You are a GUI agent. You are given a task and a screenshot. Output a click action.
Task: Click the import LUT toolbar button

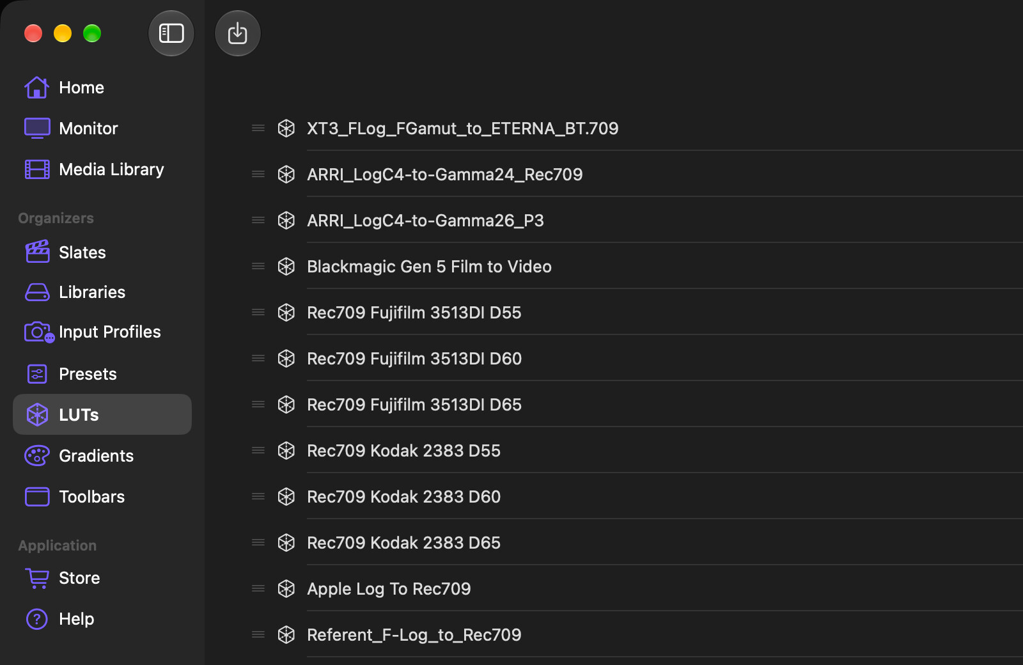[238, 33]
